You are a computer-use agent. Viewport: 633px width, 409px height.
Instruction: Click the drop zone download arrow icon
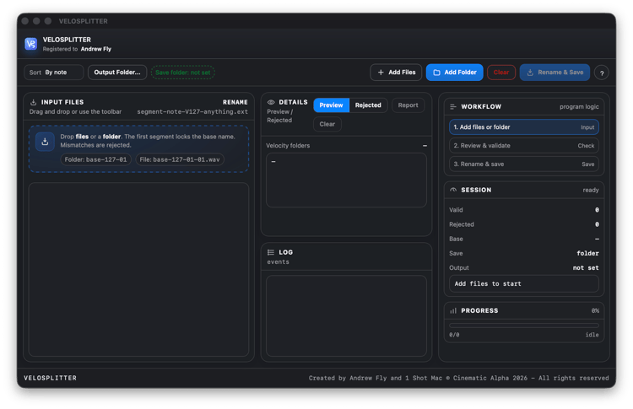point(45,142)
